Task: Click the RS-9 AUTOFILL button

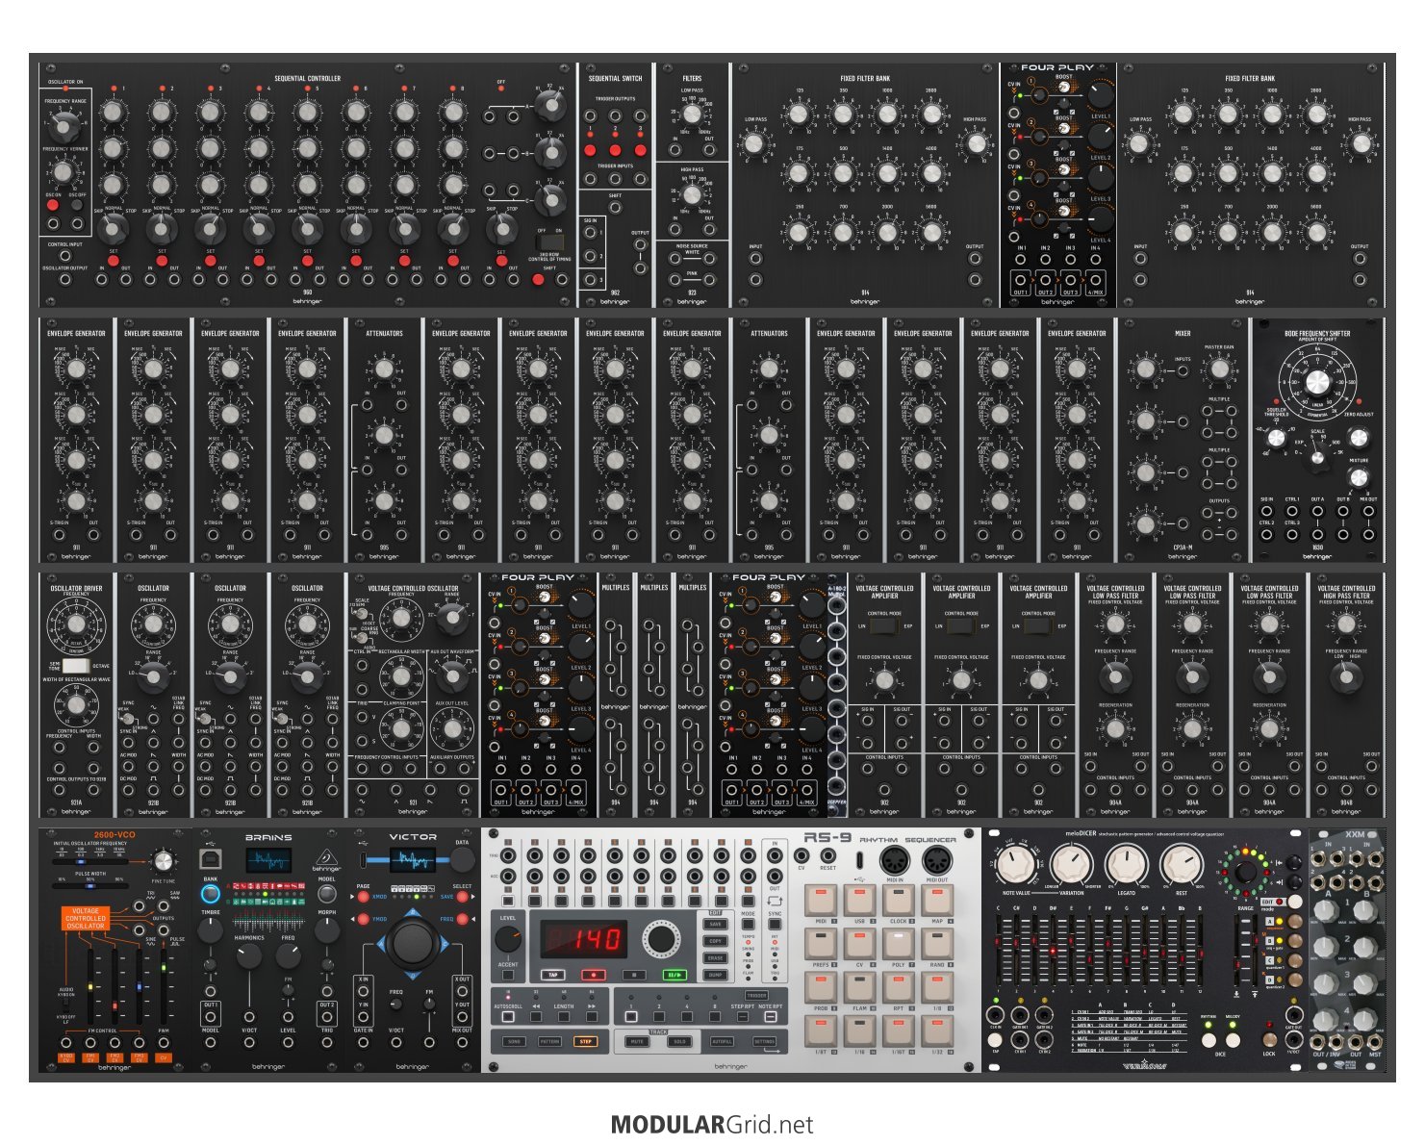Action: [x=722, y=1042]
